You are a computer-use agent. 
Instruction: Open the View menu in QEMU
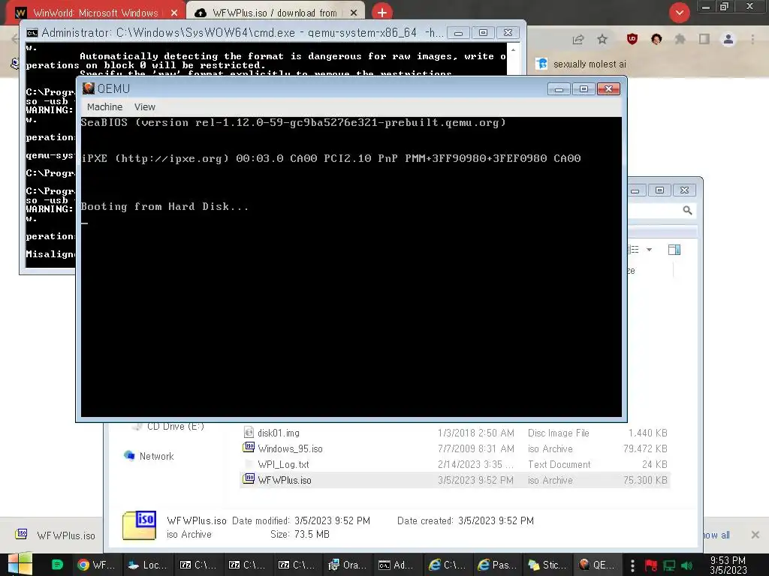click(x=145, y=106)
